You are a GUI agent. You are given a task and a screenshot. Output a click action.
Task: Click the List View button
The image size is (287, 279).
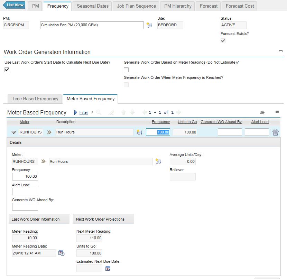pos(14,5)
